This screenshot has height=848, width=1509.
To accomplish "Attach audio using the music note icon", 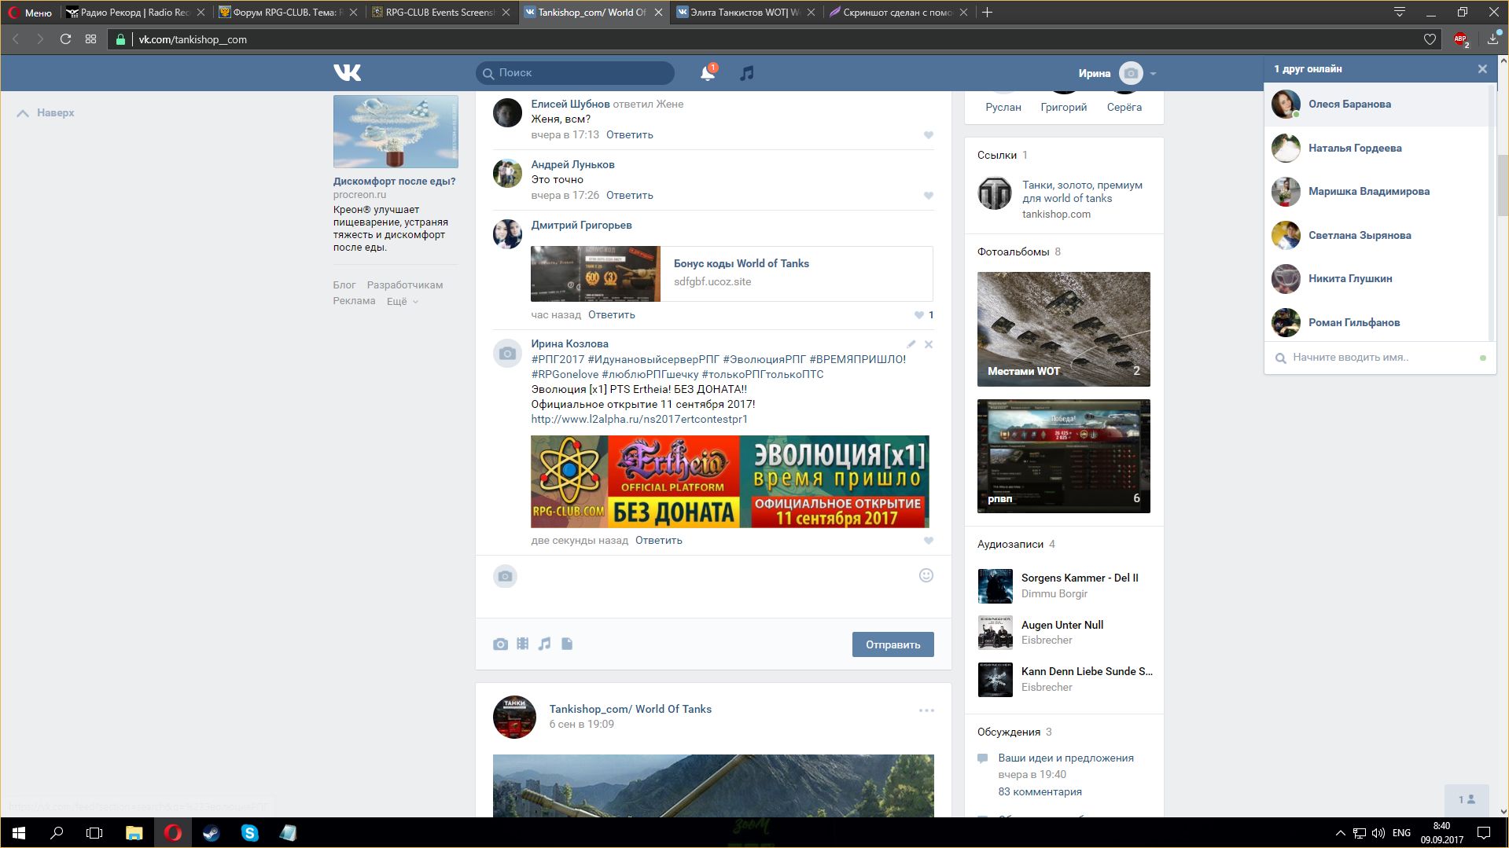I will (544, 644).
